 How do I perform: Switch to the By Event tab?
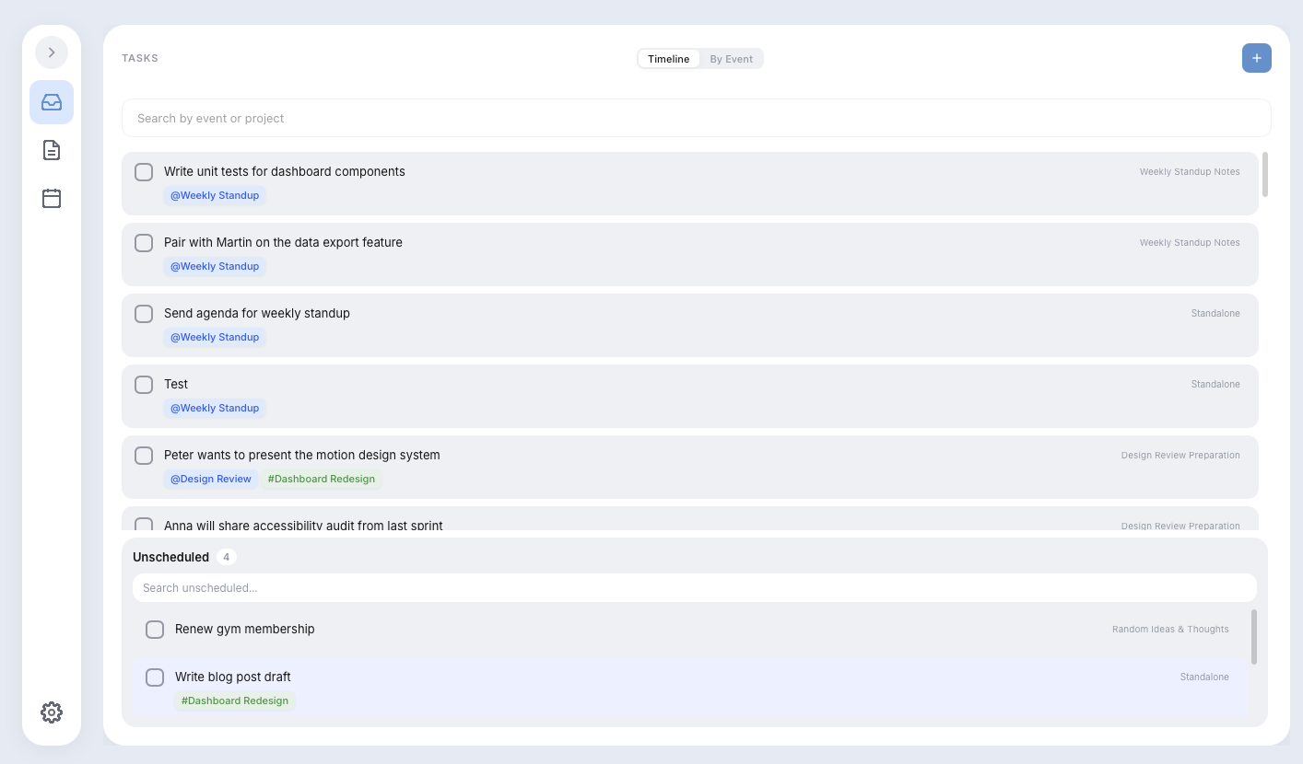(732, 58)
